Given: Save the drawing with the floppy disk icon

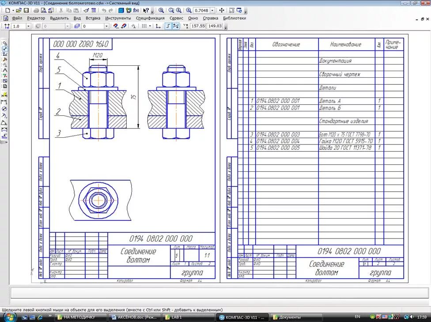Looking at the screenshot, I should [26, 11].
